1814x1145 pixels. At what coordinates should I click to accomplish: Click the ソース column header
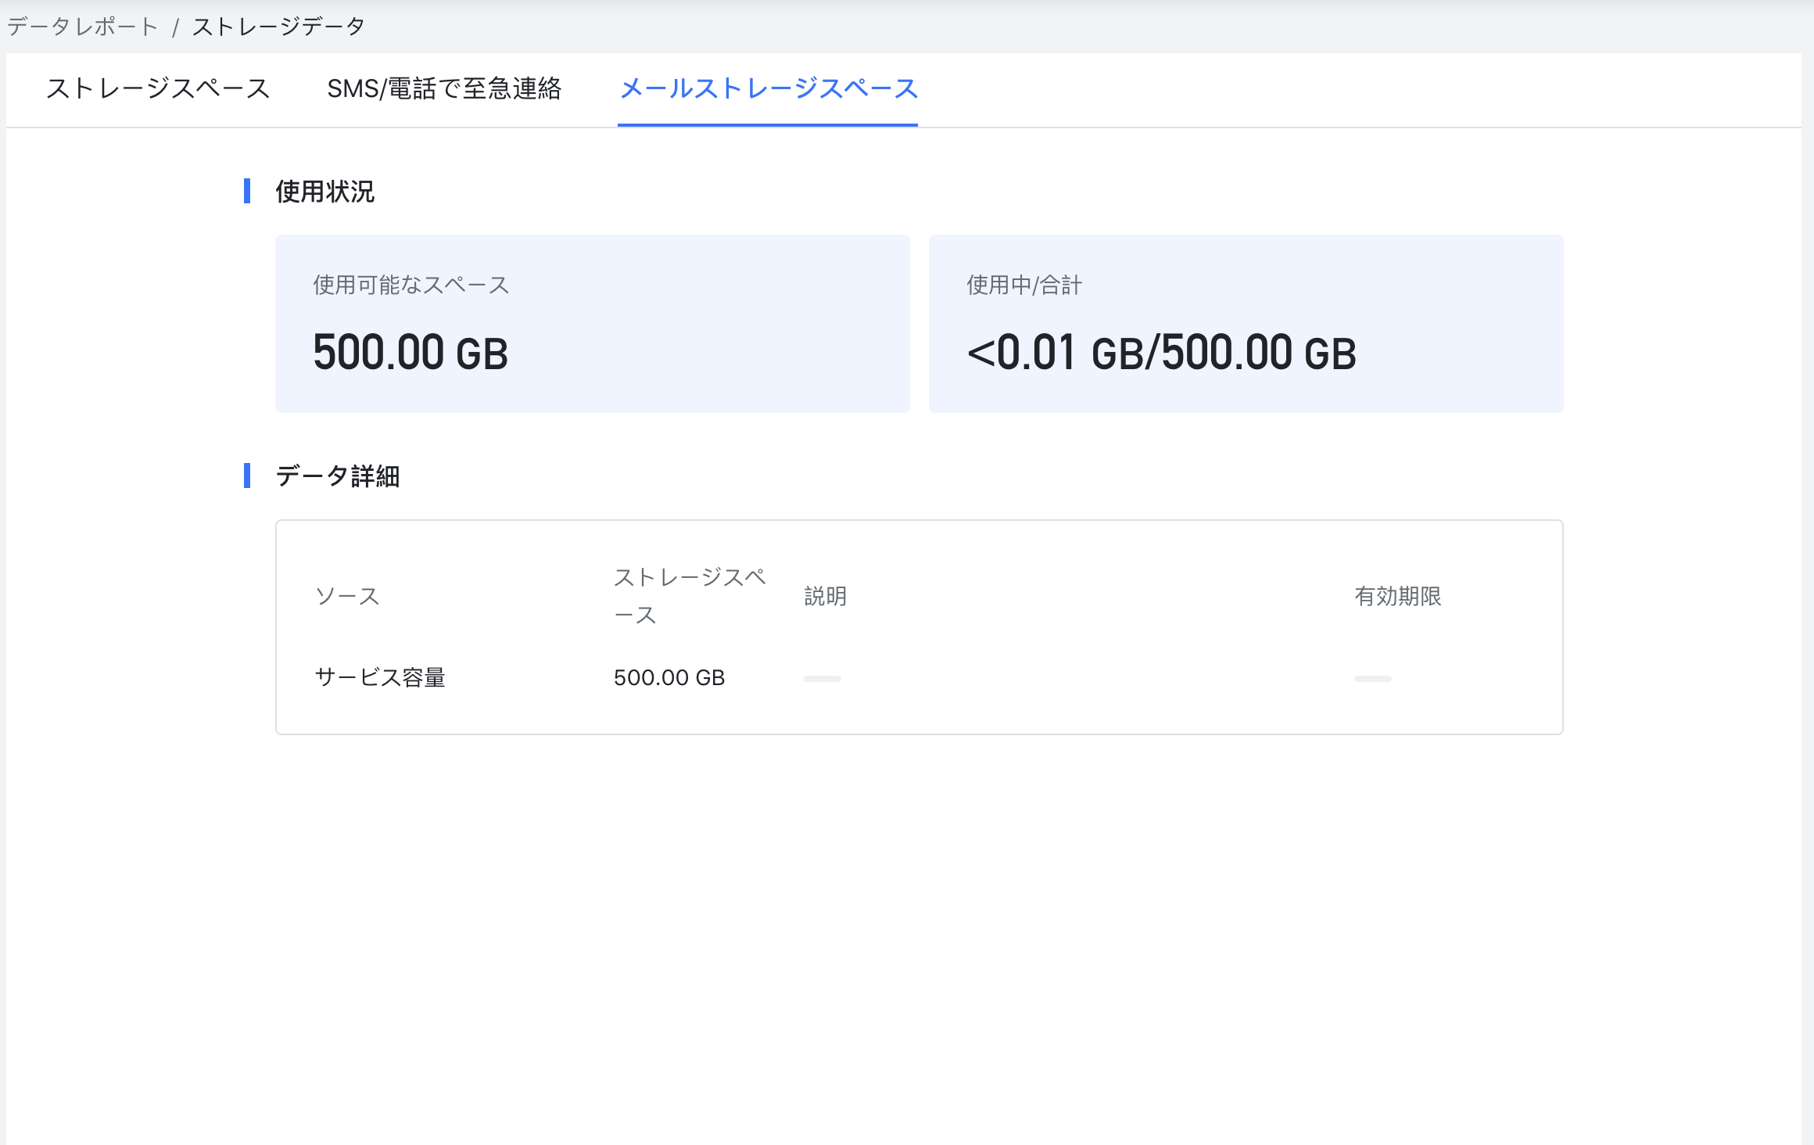pos(347,596)
